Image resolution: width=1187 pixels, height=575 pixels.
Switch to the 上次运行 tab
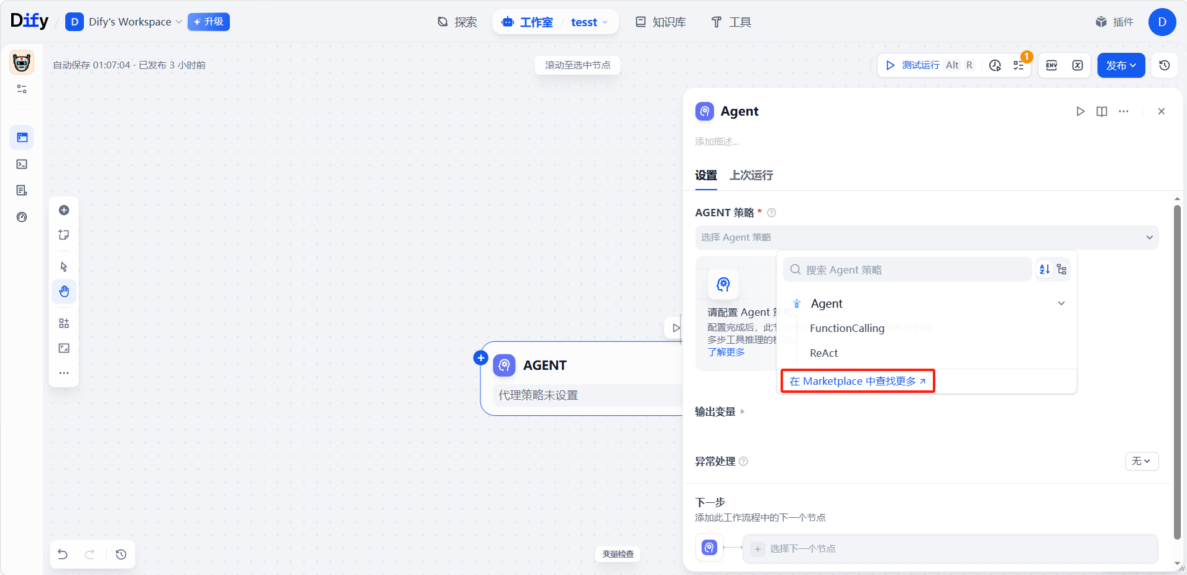tap(751, 175)
